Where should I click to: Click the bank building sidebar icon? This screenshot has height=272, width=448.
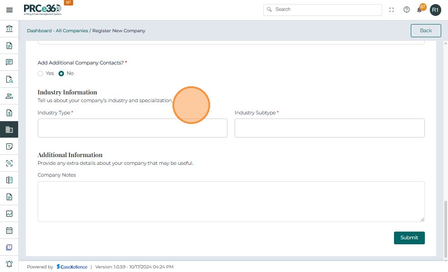9,29
